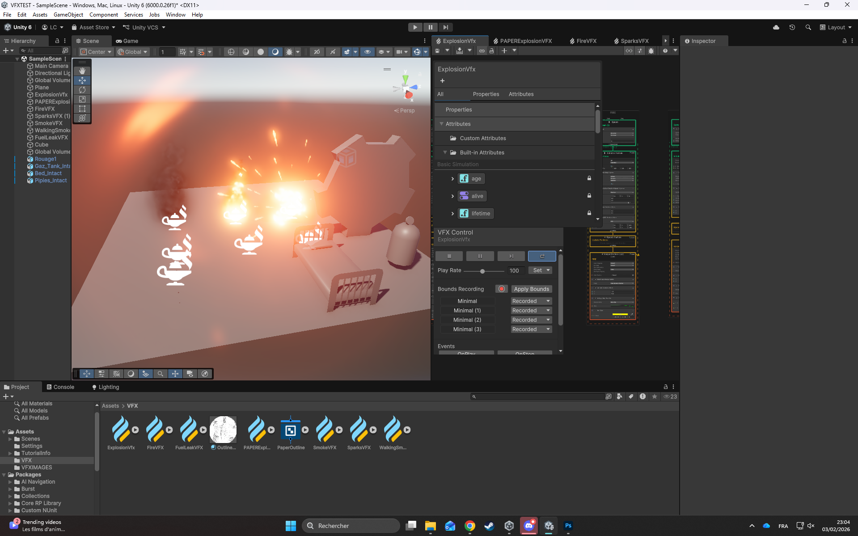
Task: Open the Set play rate dropdown
Action: tap(540, 270)
